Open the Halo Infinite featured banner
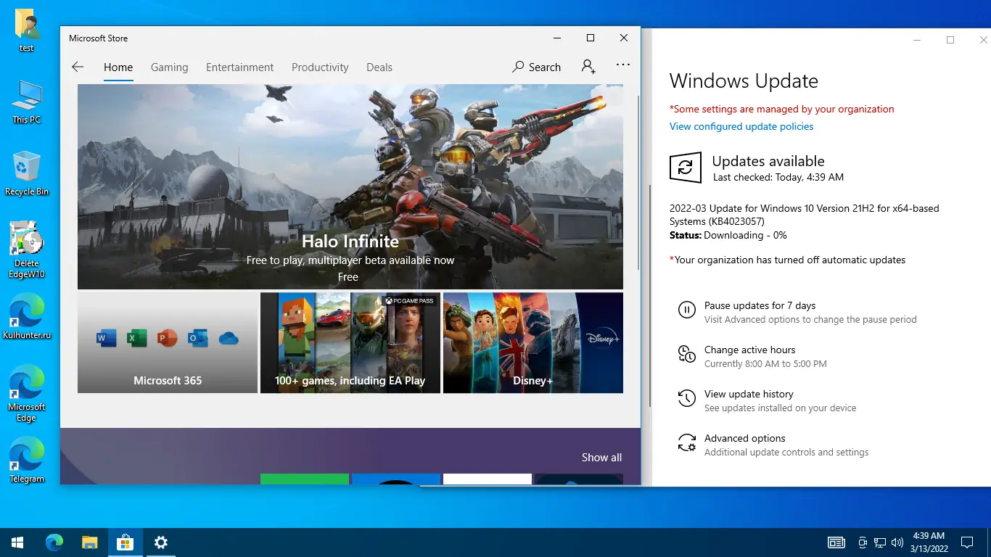The image size is (991, 557). coord(350,187)
